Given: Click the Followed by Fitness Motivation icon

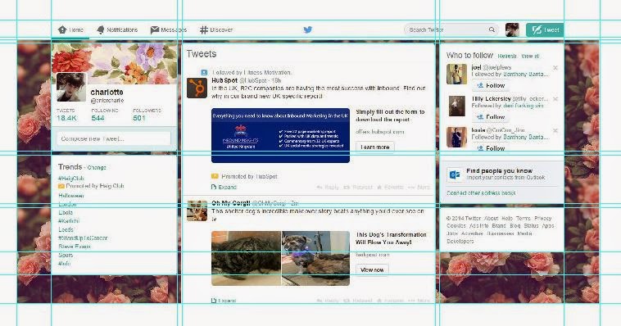Looking at the screenshot, I should [204, 72].
